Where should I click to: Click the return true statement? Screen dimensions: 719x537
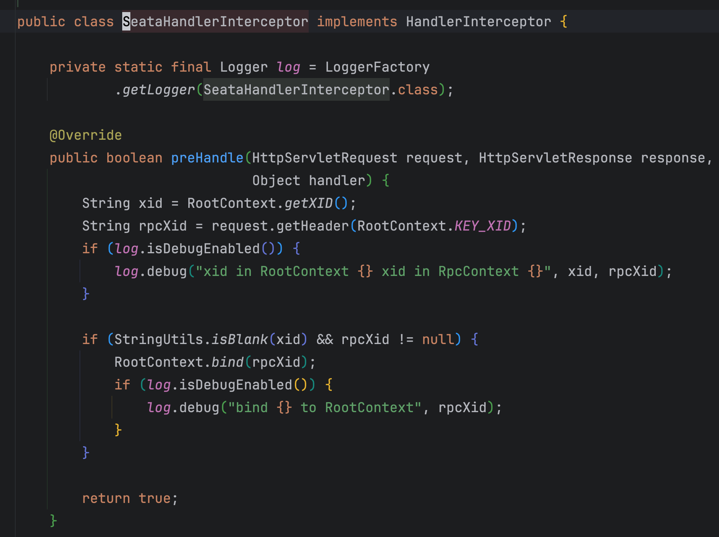point(130,498)
